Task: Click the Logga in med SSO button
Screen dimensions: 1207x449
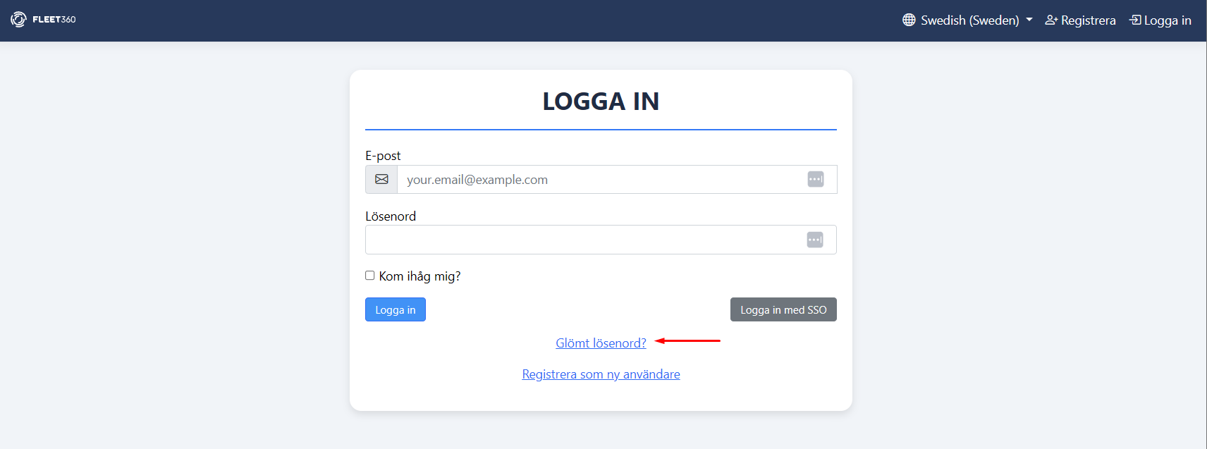Action: (783, 309)
